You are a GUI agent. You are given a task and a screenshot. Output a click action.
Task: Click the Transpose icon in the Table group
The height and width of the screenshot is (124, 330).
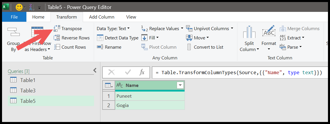[57, 29]
